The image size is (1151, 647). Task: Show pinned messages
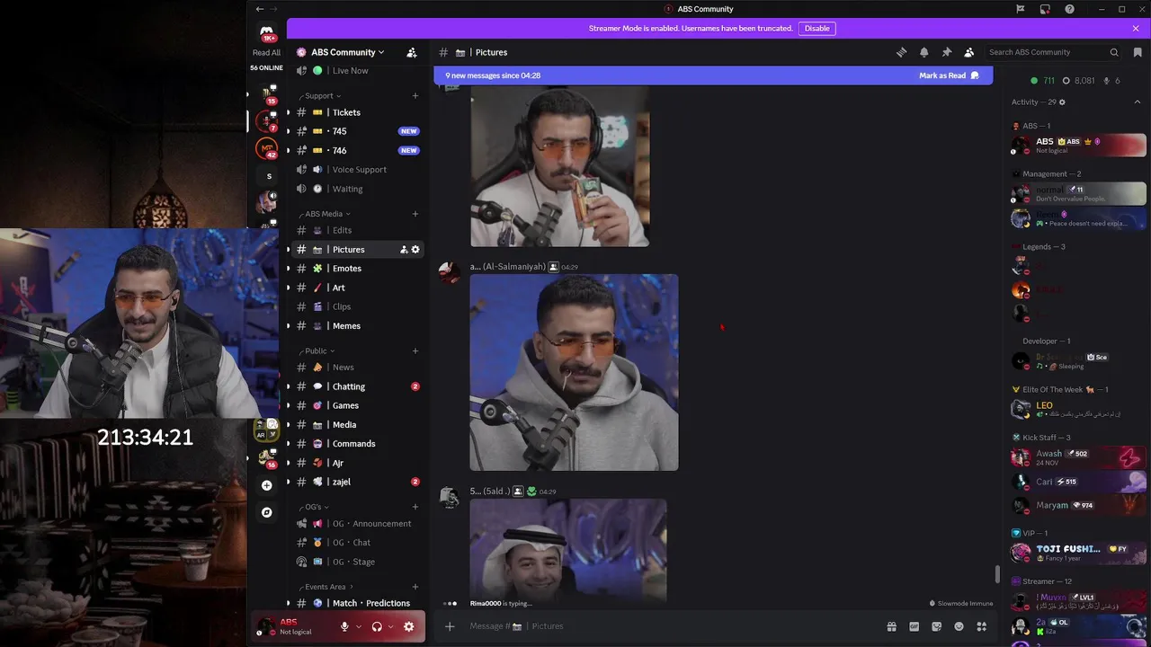946,52
